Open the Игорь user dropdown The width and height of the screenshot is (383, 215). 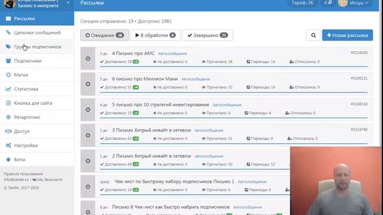359,3
